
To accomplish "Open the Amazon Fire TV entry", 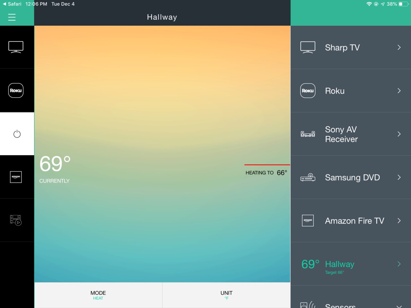I will click(351, 221).
